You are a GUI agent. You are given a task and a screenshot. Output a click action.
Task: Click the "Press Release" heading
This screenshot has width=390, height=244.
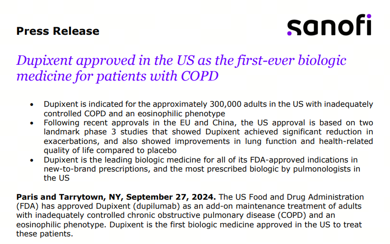(58, 31)
